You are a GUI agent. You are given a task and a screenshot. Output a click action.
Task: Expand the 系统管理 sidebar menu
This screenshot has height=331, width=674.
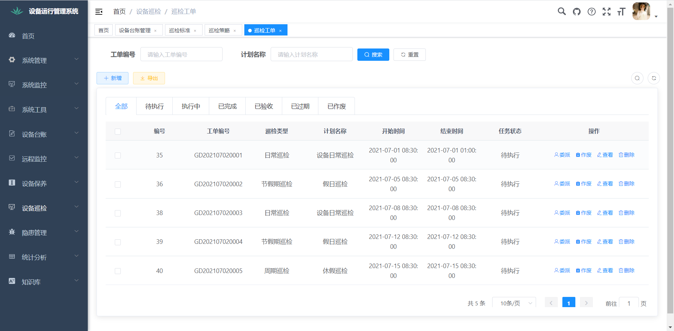pos(44,60)
